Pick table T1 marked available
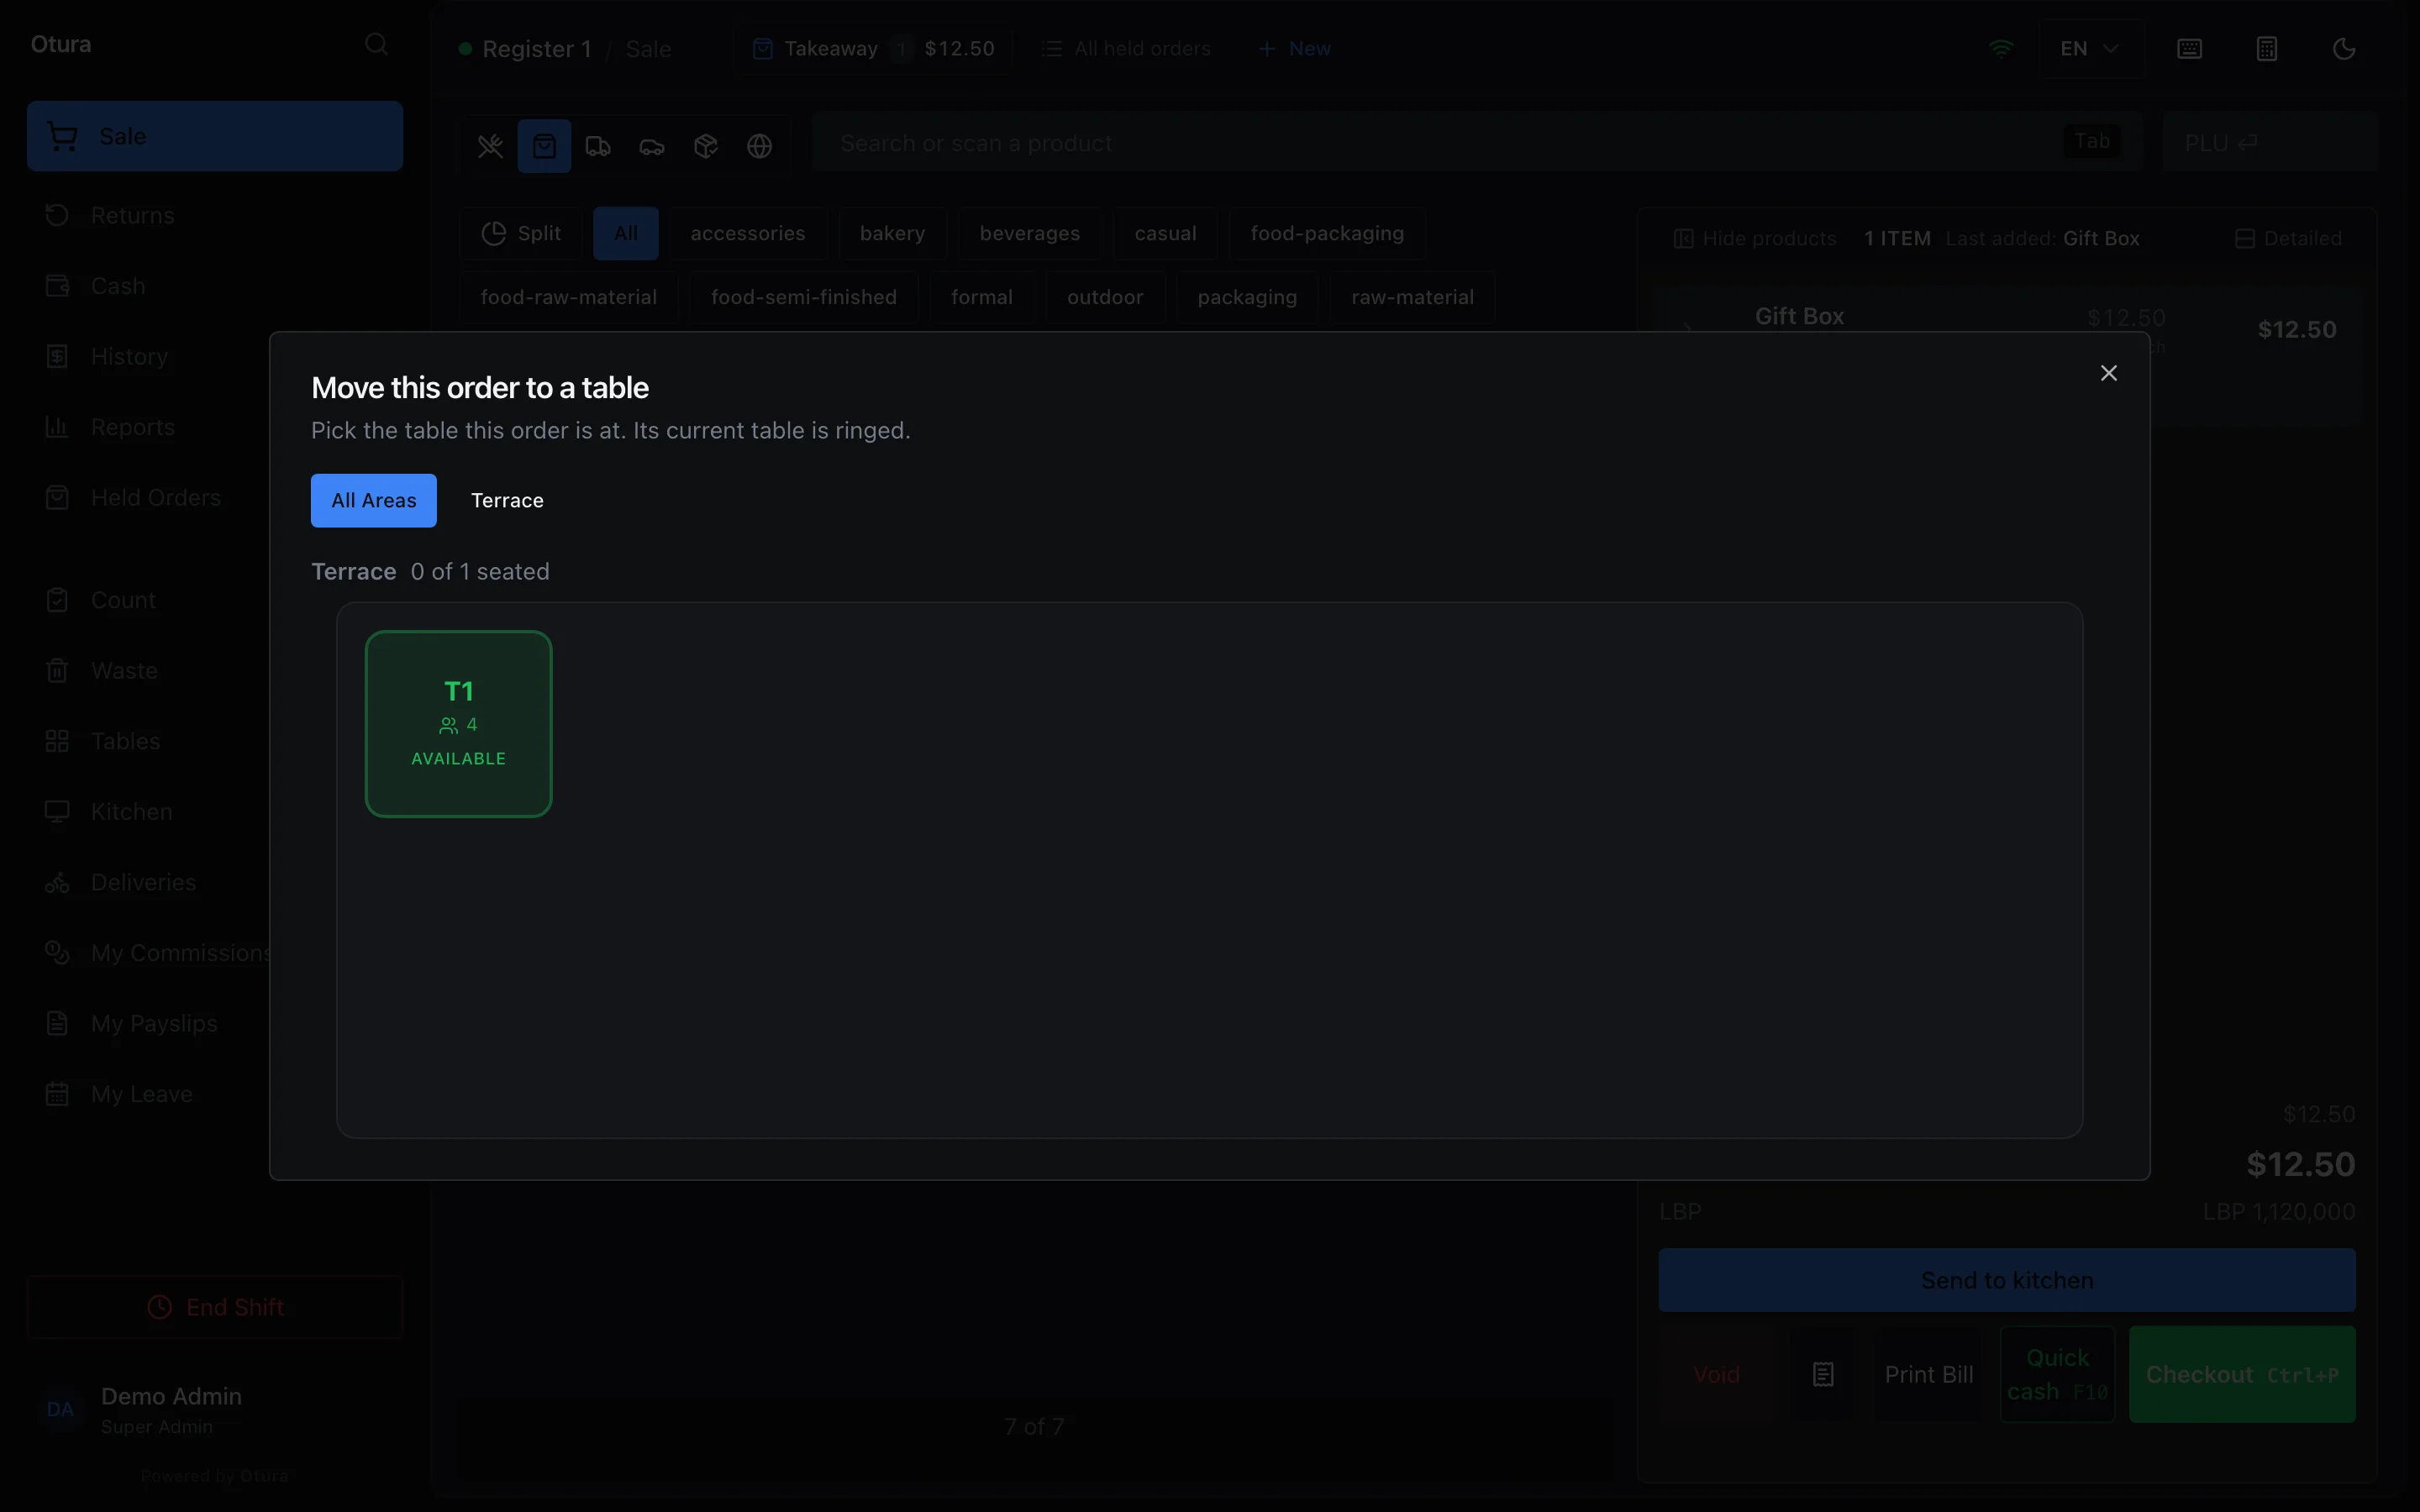 coord(458,723)
